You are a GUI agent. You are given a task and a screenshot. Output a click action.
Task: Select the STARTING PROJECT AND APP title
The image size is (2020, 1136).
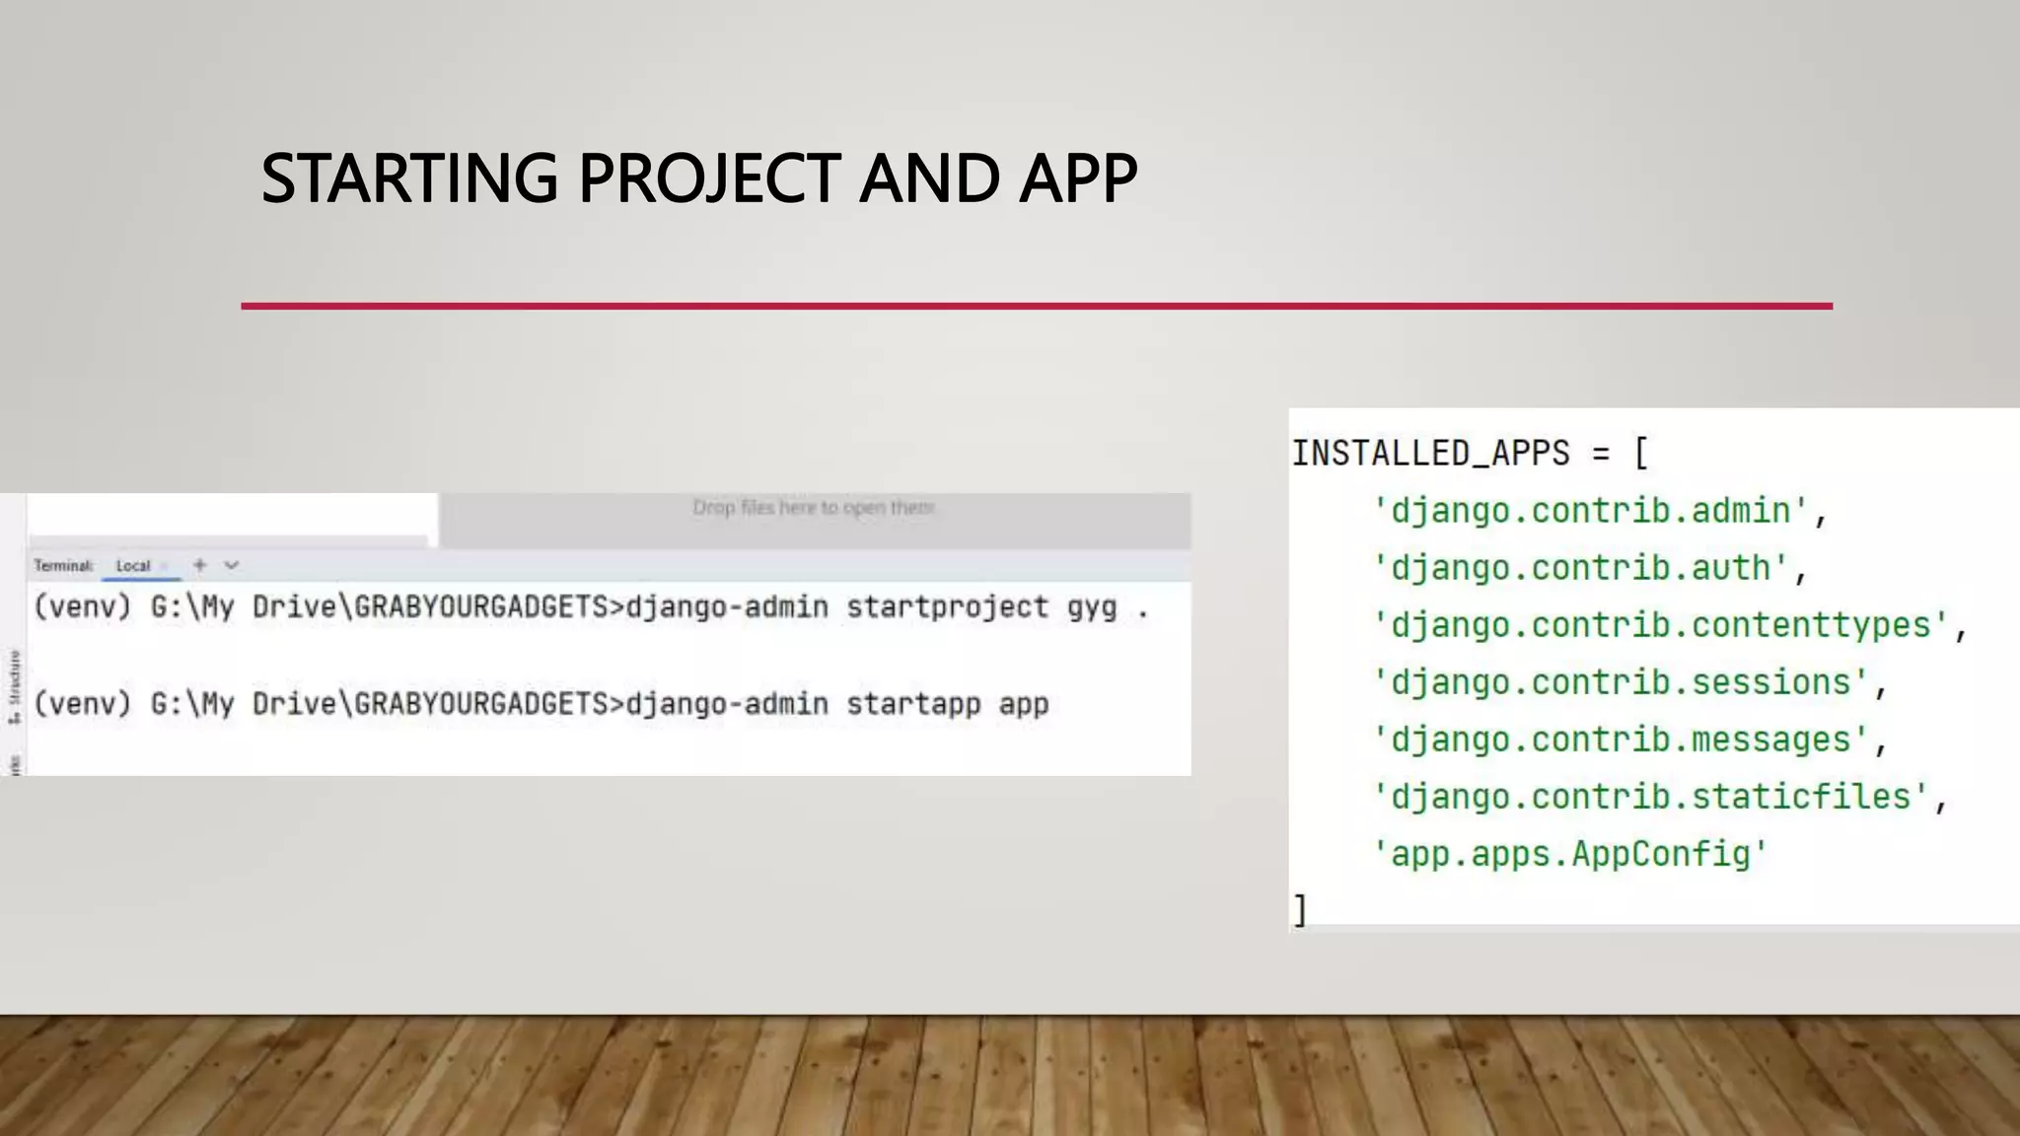(x=698, y=178)
